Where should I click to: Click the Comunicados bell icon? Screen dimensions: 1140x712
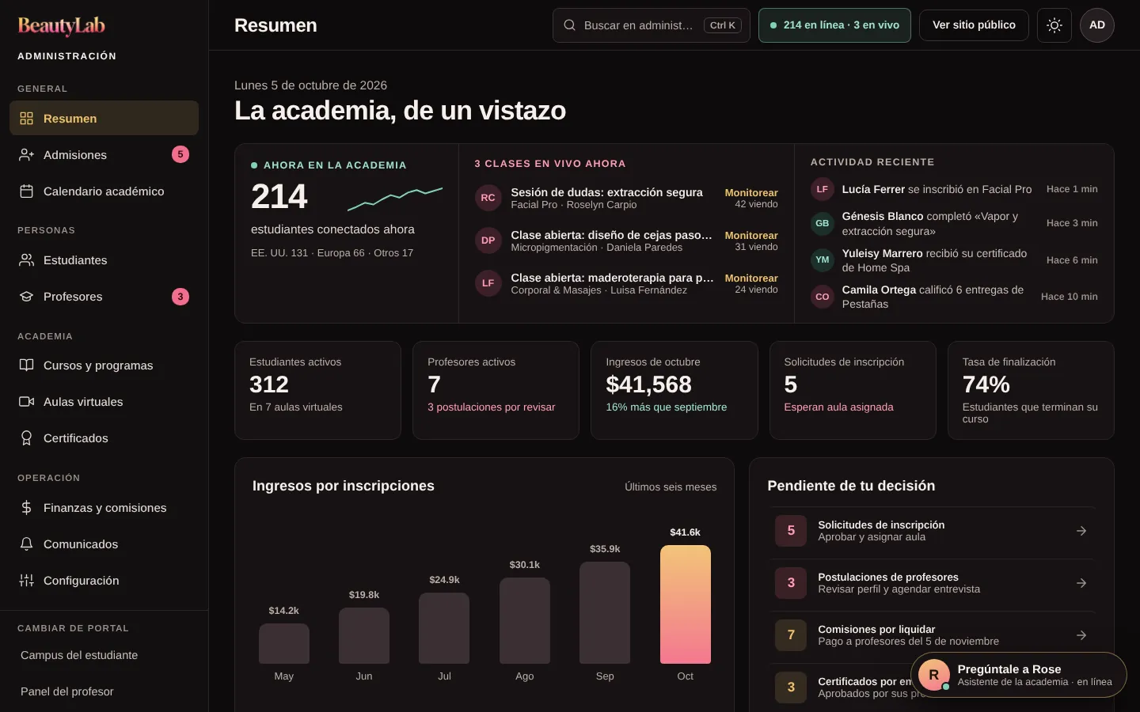pos(26,544)
